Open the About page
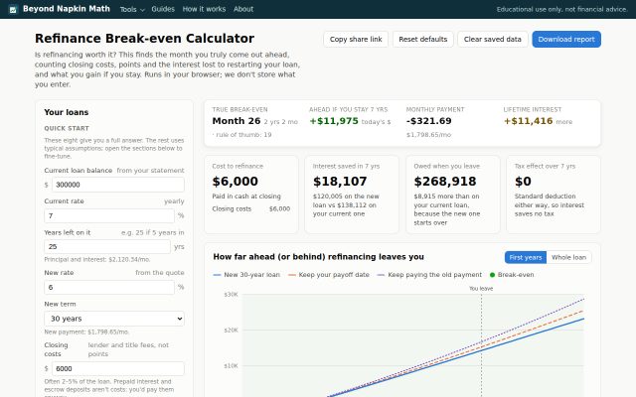The width and height of the screenshot is (636, 397). tap(243, 9)
